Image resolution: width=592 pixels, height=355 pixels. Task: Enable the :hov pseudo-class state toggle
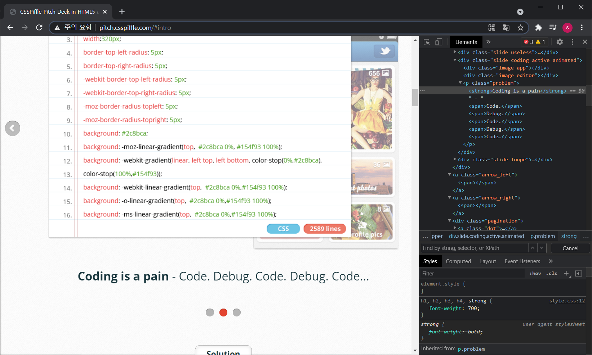click(x=535, y=273)
